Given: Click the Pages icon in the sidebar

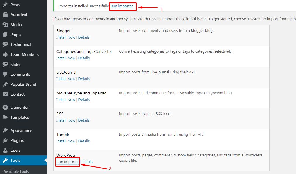Looking at the screenshot, I should (x=5, y=35).
